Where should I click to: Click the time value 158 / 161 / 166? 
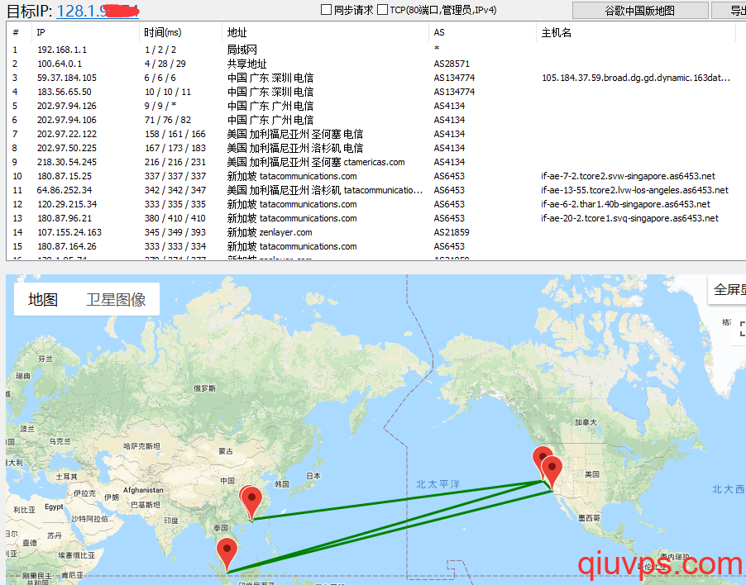175,134
